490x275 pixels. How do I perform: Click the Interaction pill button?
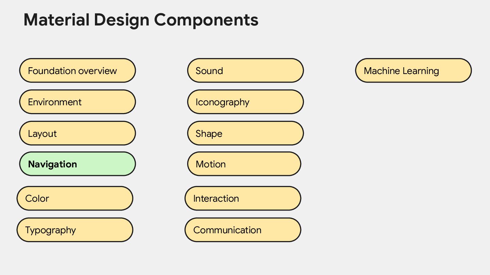243,198
